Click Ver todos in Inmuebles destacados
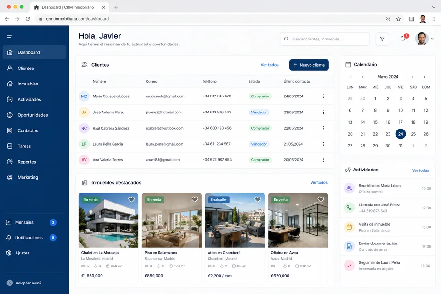441x294 pixels. tap(319, 182)
